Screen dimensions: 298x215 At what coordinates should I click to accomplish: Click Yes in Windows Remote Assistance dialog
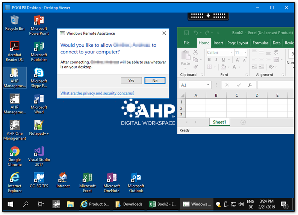click(x=131, y=81)
